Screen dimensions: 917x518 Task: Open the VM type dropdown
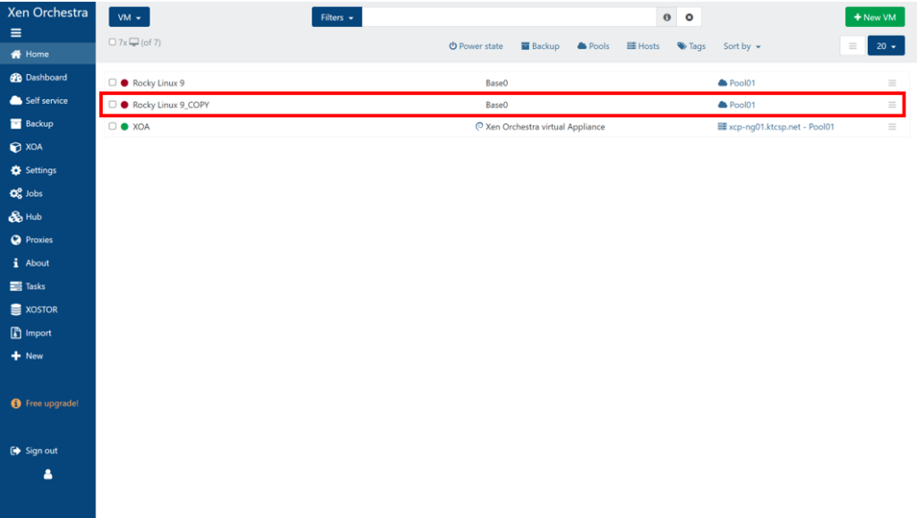tap(129, 18)
